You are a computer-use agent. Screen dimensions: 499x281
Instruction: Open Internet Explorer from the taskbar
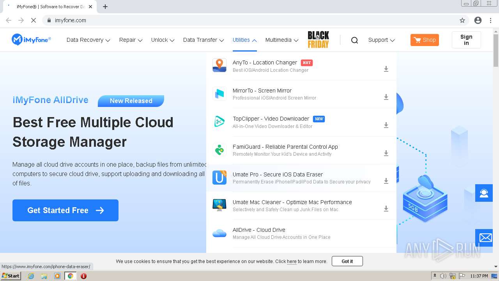coord(31,276)
